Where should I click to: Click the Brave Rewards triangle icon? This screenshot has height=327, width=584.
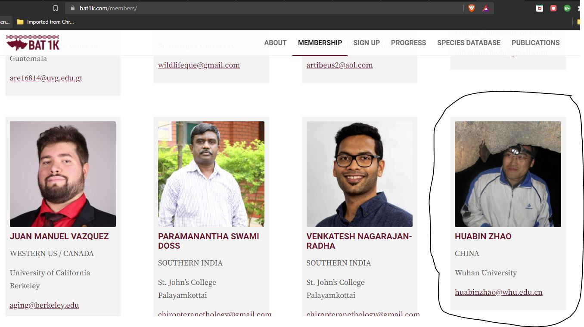(x=486, y=8)
